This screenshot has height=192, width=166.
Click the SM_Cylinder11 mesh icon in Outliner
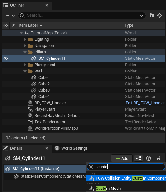pos(34,58)
